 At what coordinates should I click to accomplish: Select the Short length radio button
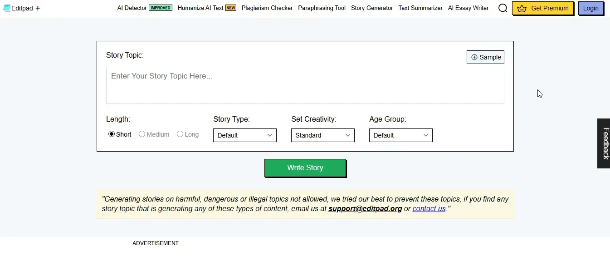point(112,134)
